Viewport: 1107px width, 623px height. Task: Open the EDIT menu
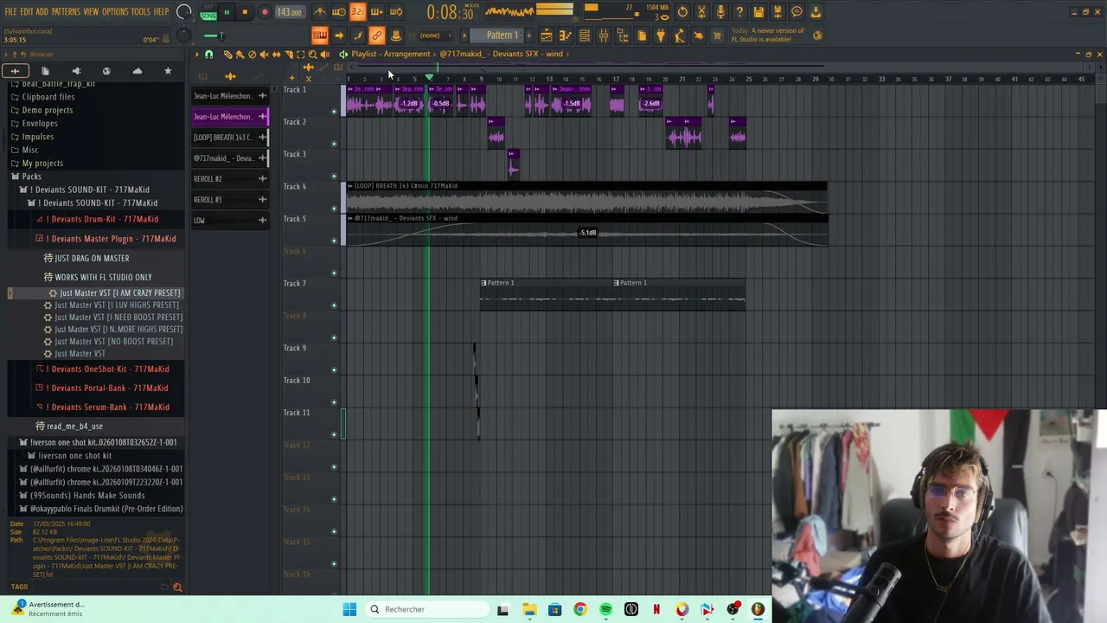(x=27, y=12)
